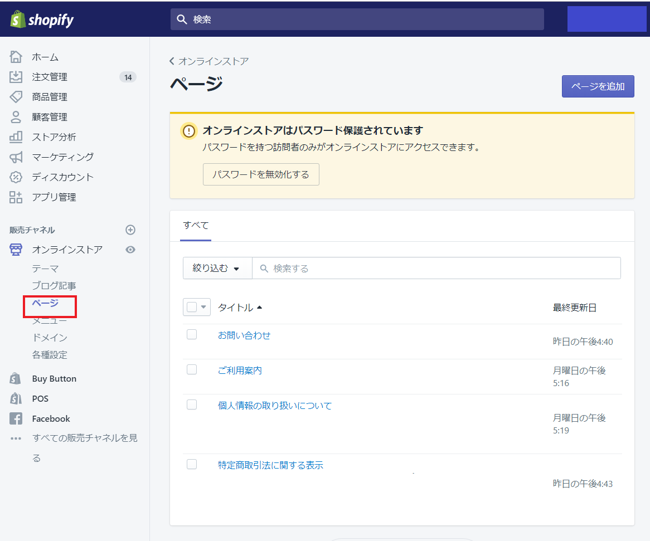
Task: Click the アプリ管理 grid icon
Action: click(16, 197)
